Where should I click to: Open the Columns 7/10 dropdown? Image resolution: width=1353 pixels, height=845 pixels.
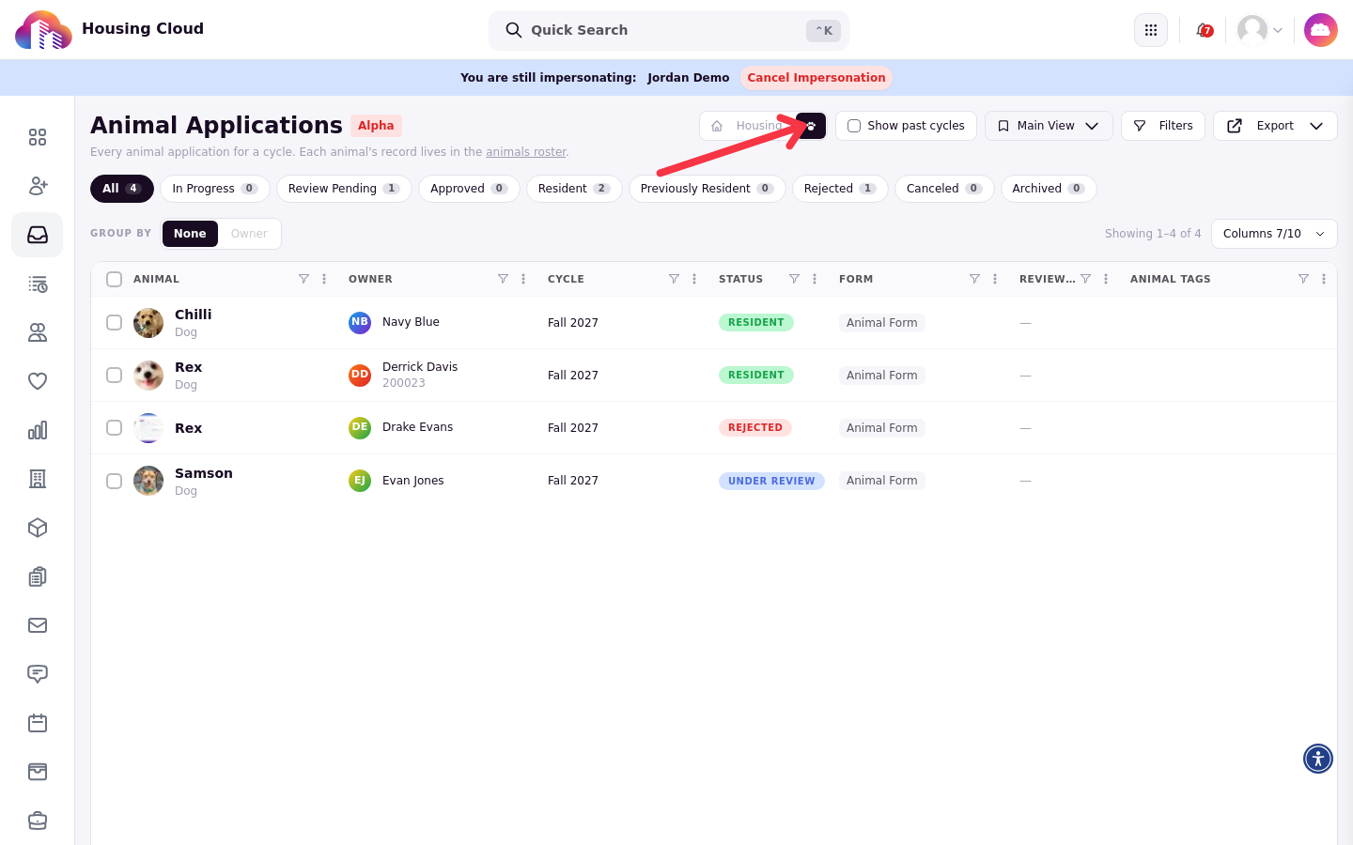1274,234
